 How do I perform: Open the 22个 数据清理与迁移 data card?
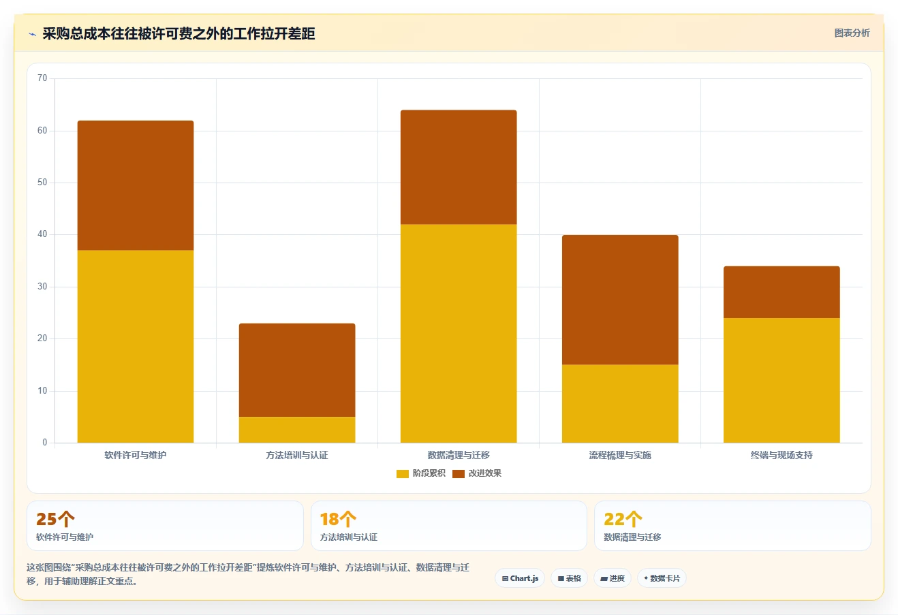732,526
